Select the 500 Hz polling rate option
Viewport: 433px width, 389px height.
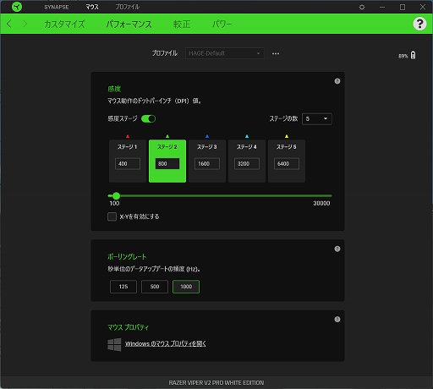click(155, 287)
